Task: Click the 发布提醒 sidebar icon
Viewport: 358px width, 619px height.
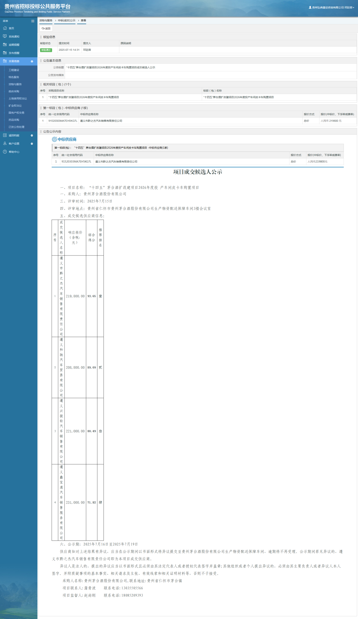Action: click(5, 53)
